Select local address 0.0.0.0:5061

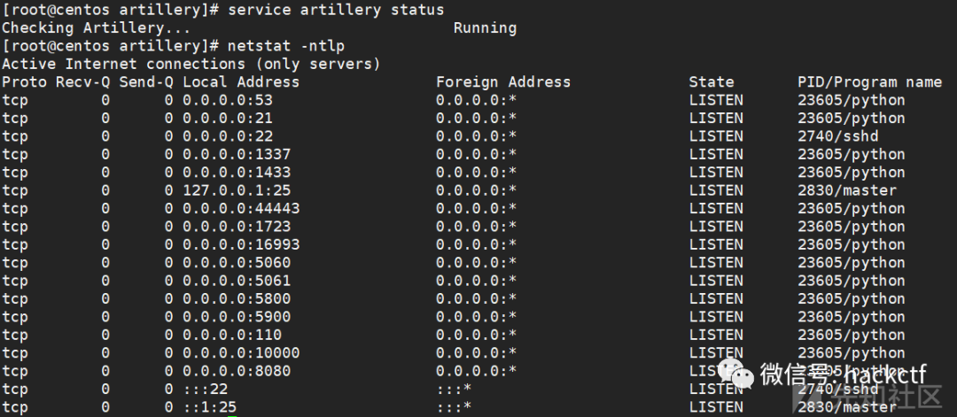click(x=237, y=281)
